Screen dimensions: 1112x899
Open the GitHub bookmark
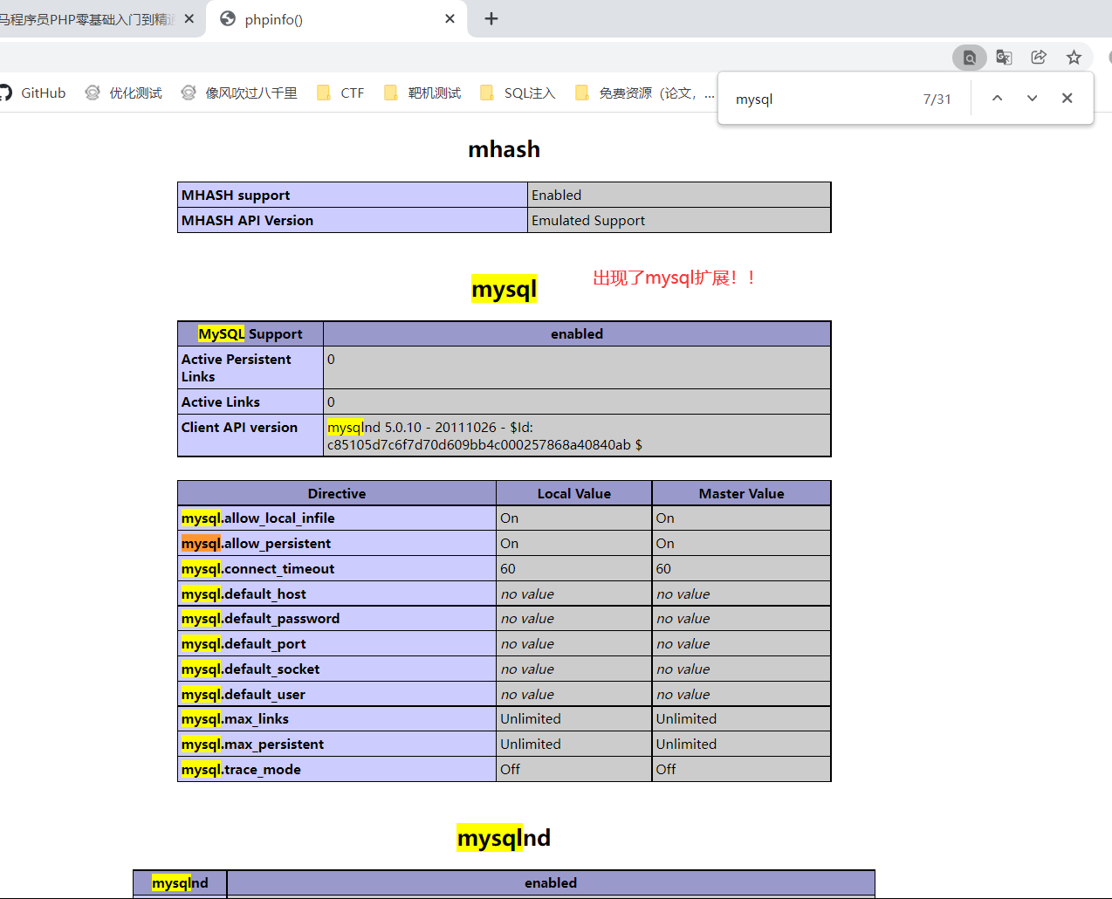click(x=33, y=93)
